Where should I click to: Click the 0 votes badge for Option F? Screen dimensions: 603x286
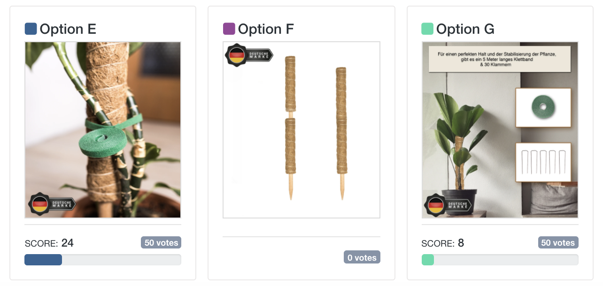(362, 257)
